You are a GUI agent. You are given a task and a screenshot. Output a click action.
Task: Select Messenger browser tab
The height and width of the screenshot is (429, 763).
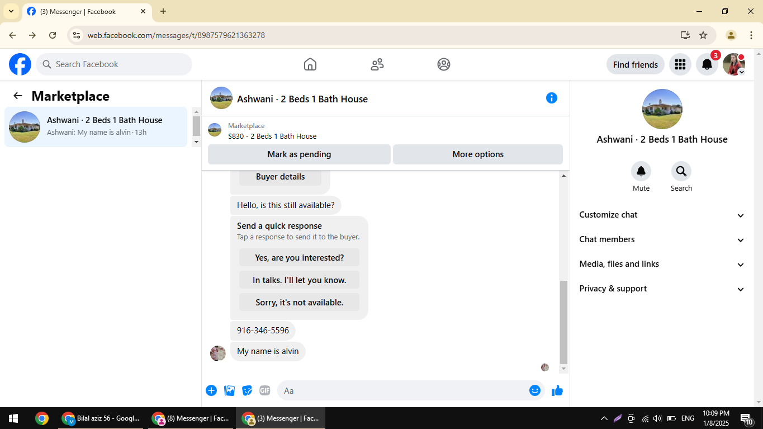(87, 11)
